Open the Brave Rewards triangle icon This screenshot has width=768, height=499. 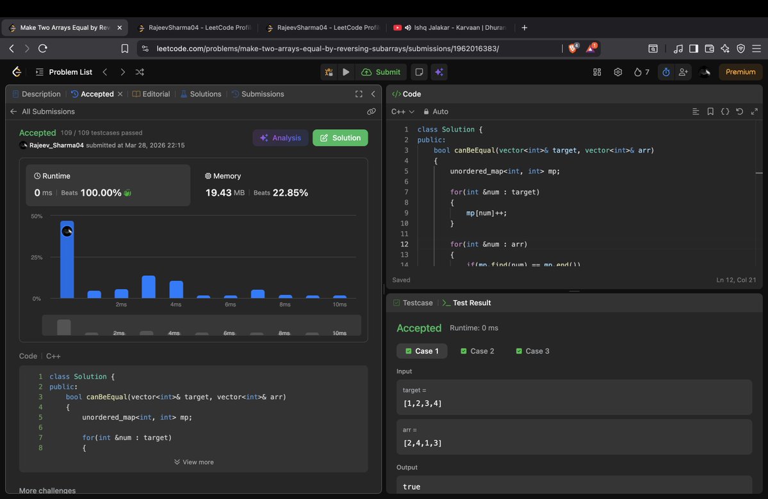tap(591, 48)
